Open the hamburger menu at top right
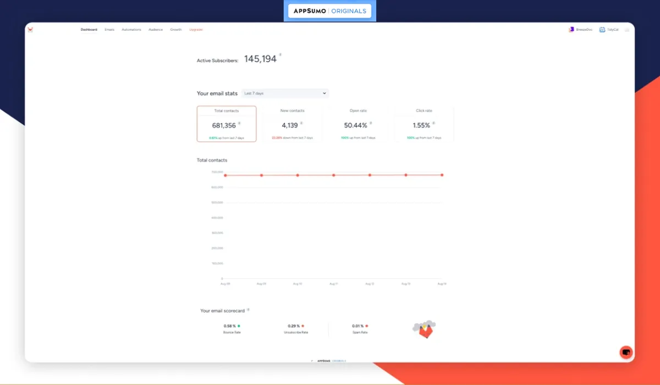 627,30
